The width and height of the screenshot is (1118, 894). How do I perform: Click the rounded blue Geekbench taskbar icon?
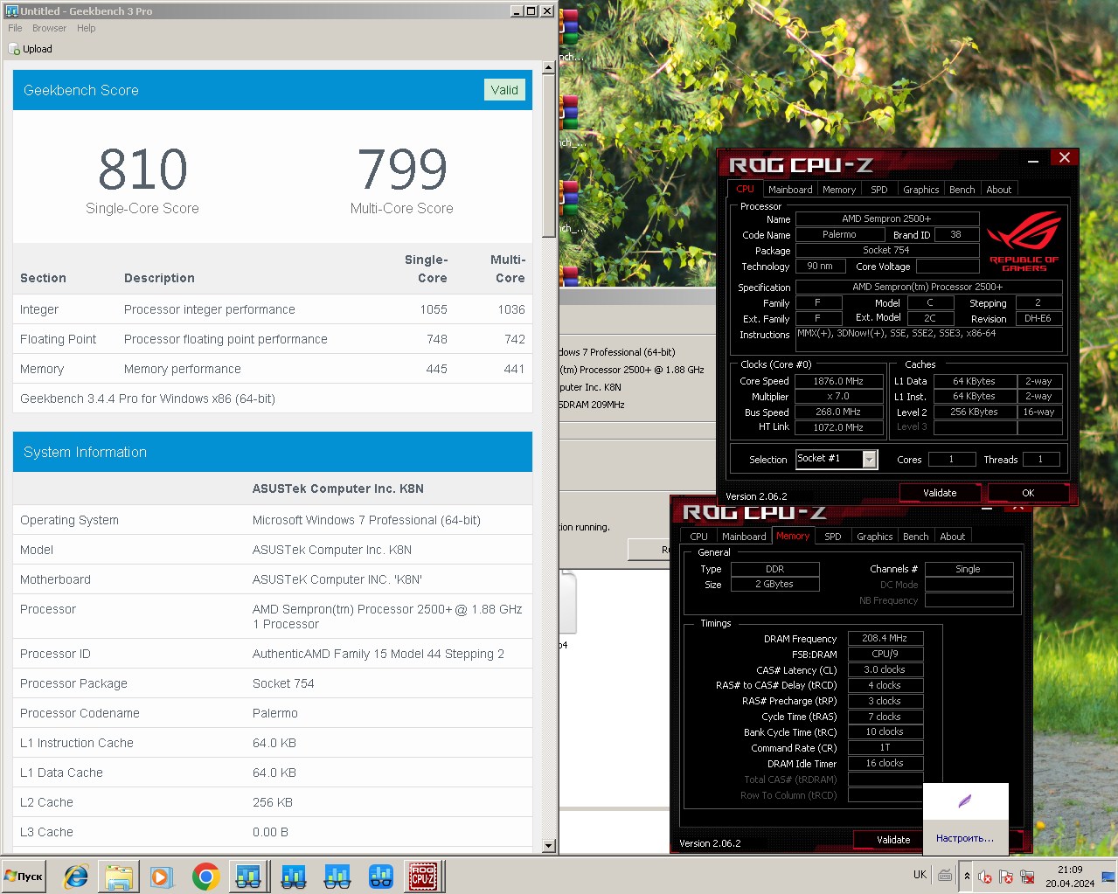(x=381, y=876)
